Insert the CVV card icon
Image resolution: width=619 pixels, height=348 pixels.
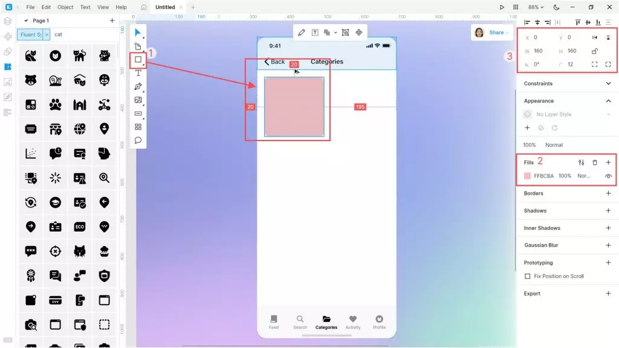[55, 300]
